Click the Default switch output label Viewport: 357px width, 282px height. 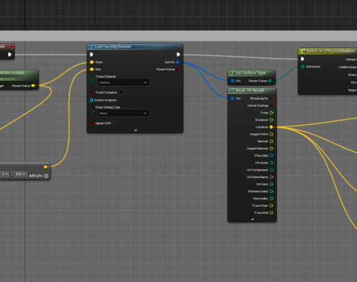351,60
